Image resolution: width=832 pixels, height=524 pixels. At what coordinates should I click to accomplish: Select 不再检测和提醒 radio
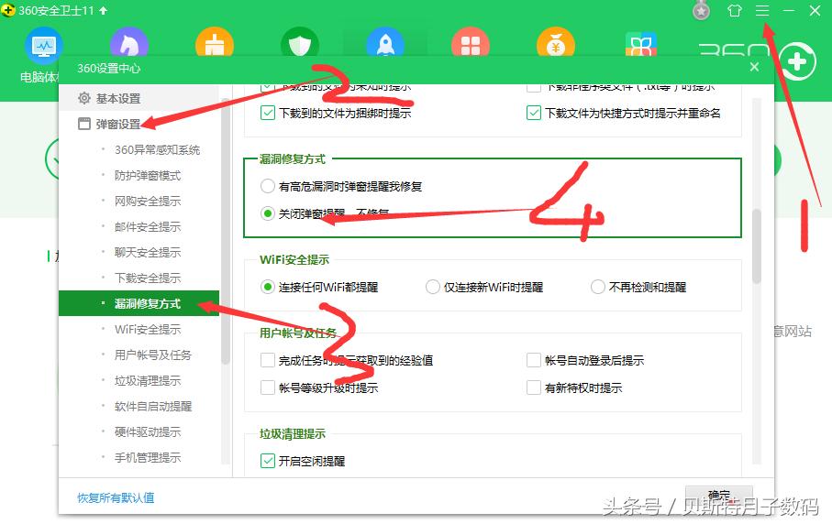[597, 287]
